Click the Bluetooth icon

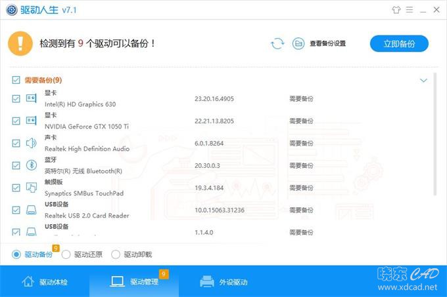click(x=32, y=165)
